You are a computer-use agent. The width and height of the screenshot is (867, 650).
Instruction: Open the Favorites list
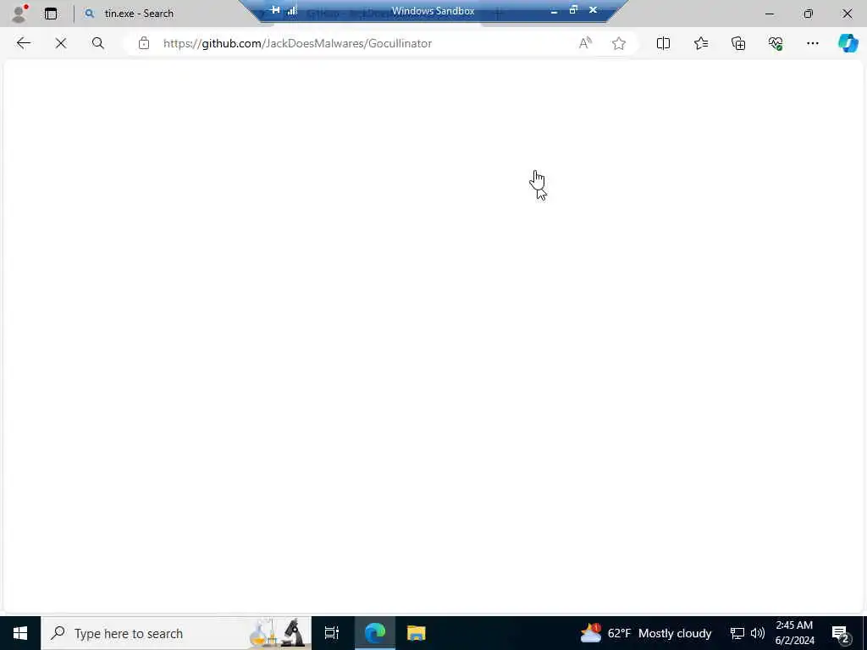click(700, 43)
